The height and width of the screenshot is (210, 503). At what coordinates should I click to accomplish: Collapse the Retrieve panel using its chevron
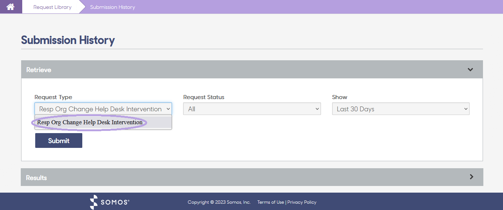coord(470,70)
